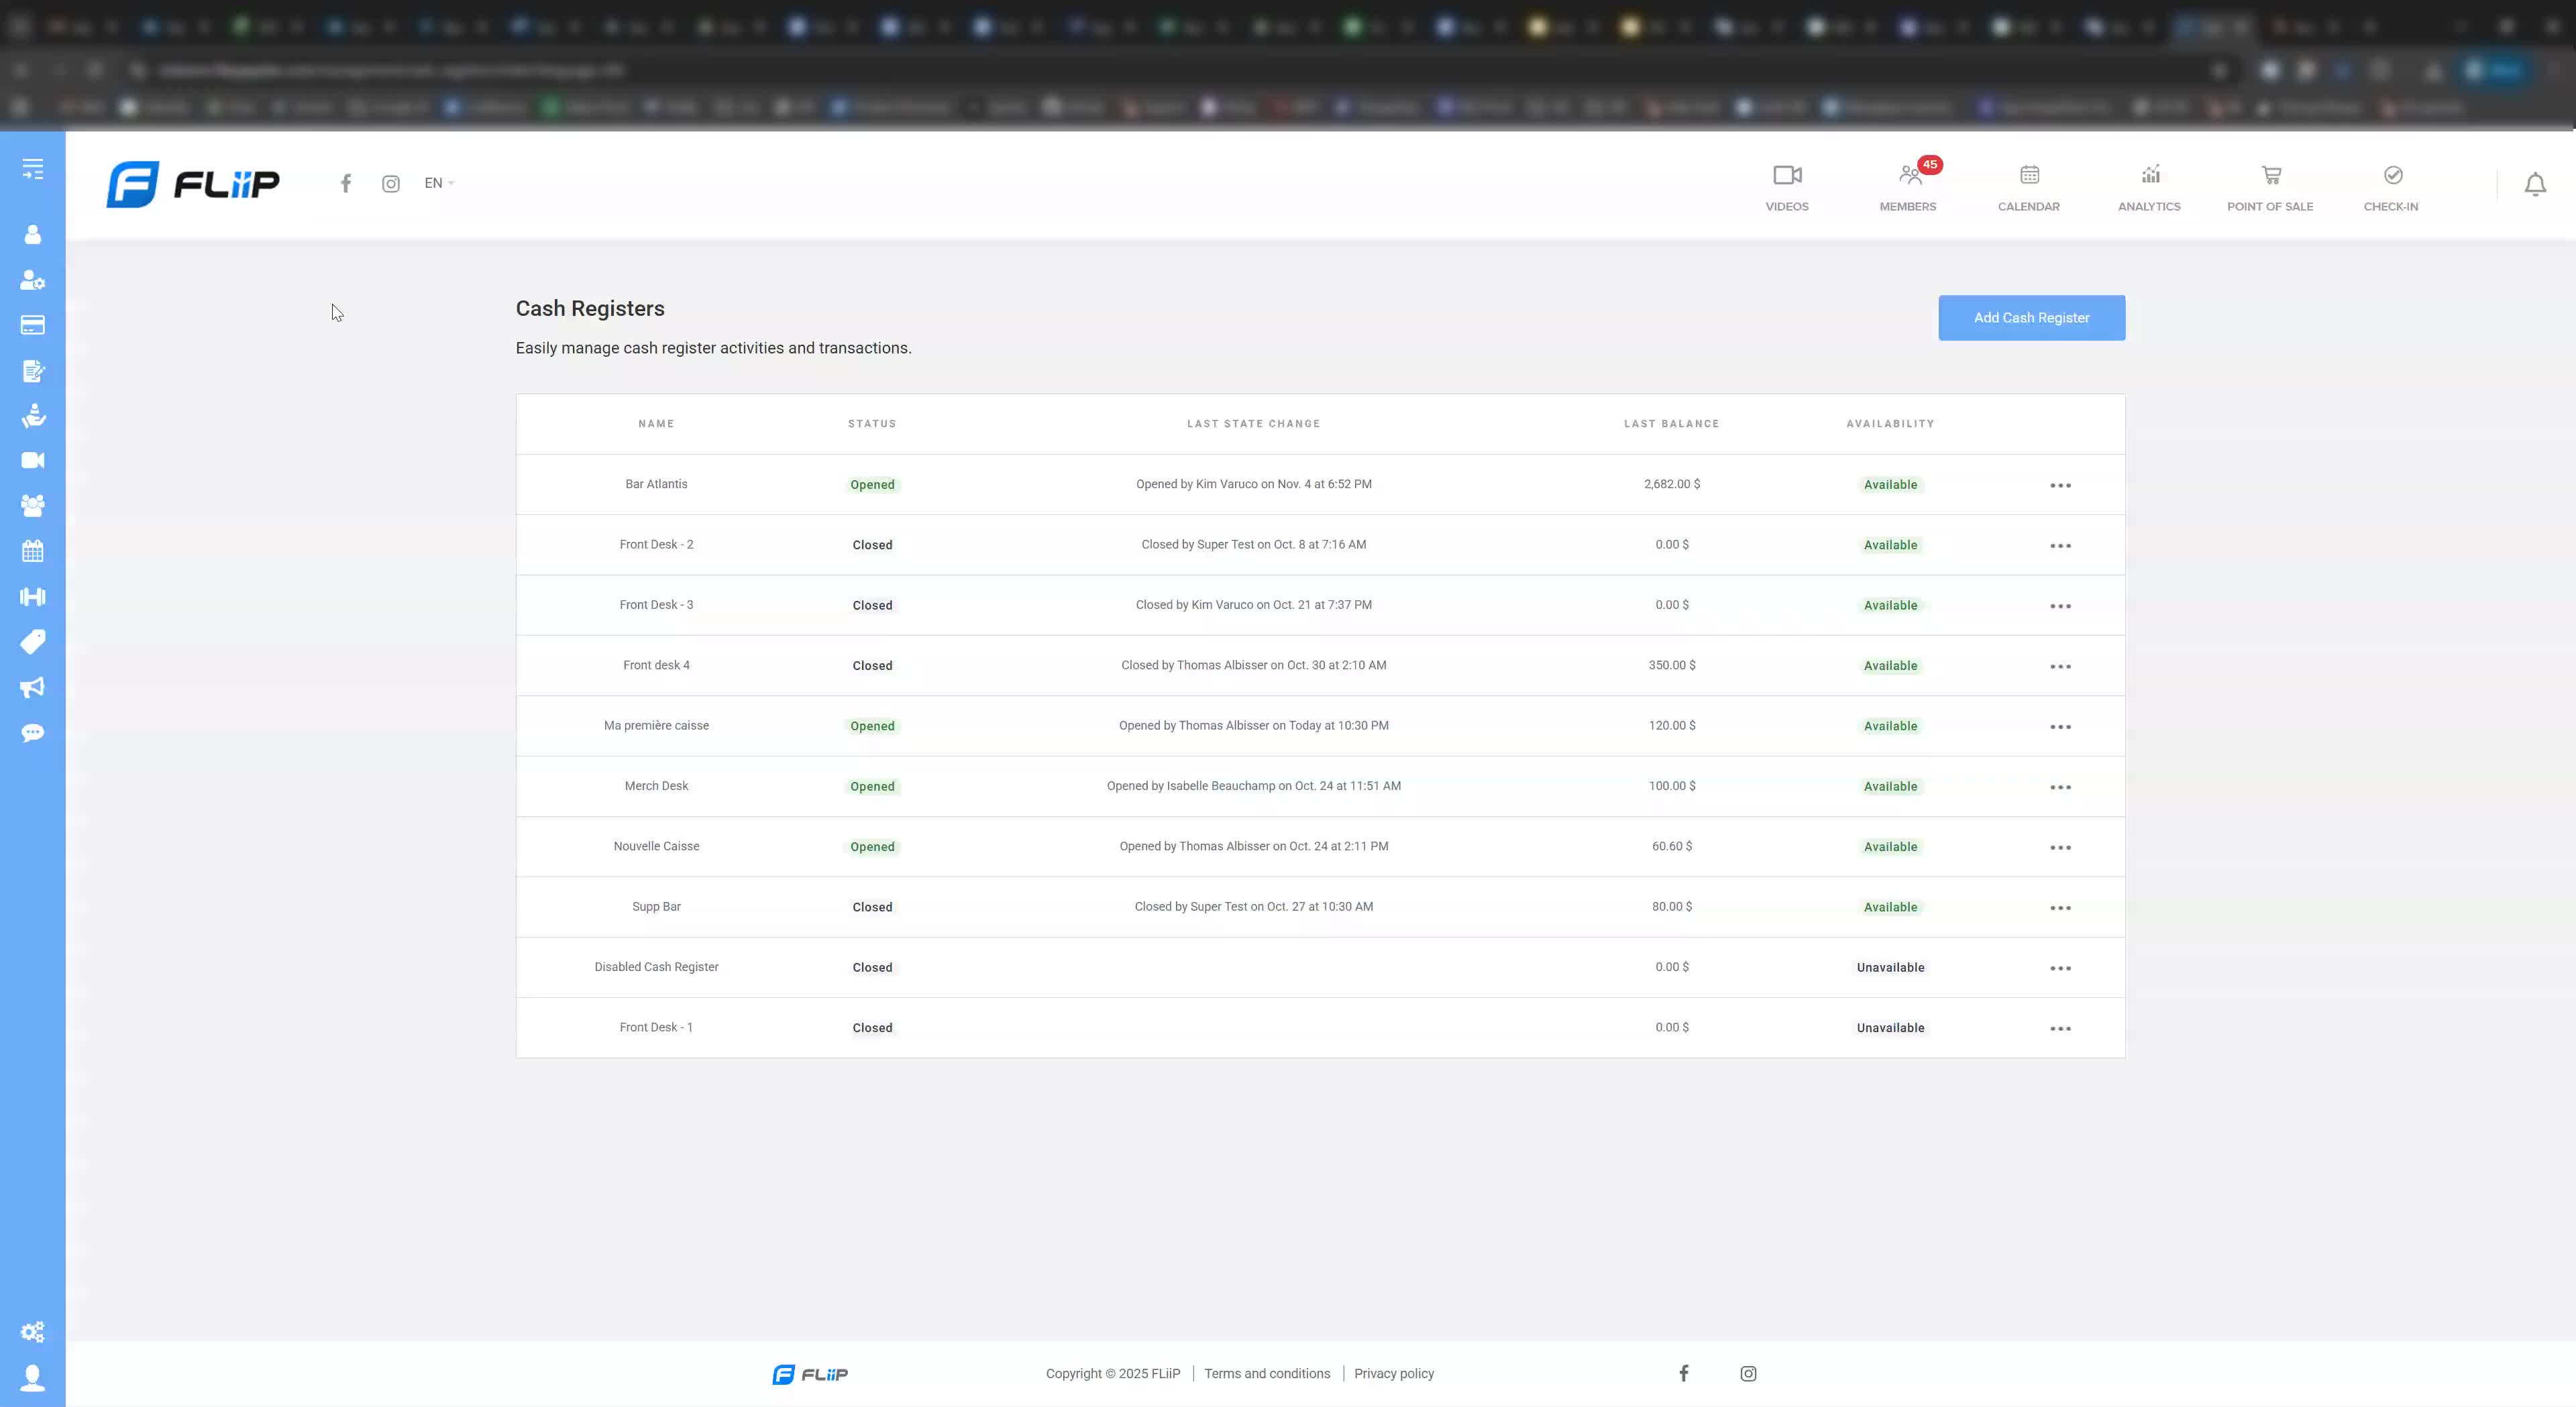Click the Front Desk - 1 name cell
Screen dimensions: 2576x1407
(x=656, y=1027)
